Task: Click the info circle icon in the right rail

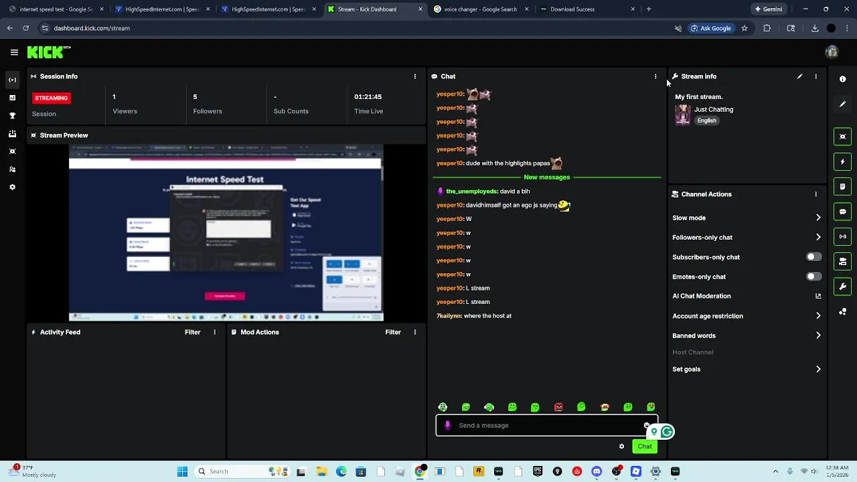Action: pyautogui.click(x=842, y=79)
